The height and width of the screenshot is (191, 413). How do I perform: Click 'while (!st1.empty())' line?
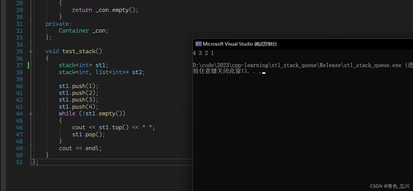tap(92, 114)
